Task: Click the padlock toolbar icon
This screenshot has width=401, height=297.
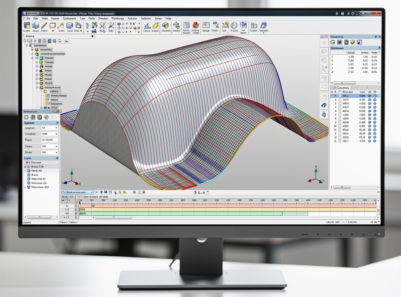Action: pyautogui.click(x=78, y=26)
